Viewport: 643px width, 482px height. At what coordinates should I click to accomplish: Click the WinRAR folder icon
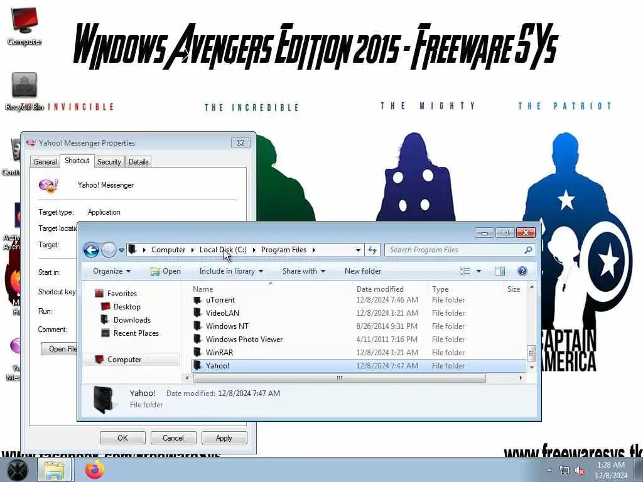pyautogui.click(x=198, y=353)
